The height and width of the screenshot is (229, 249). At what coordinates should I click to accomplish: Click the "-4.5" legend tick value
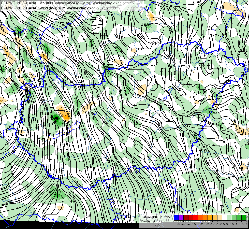pyautogui.click(x=183, y=224)
